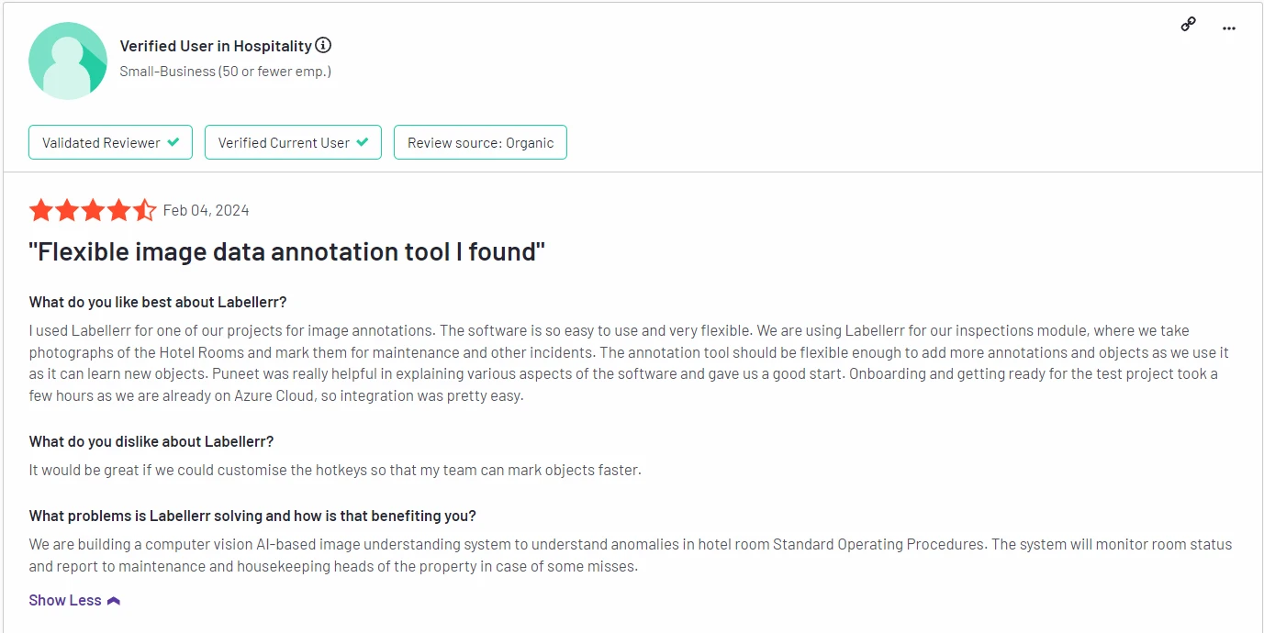Click the 'What do you like best about Labellerr?' heading
The height and width of the screenshot is (633, 1264).
point(158,302)
